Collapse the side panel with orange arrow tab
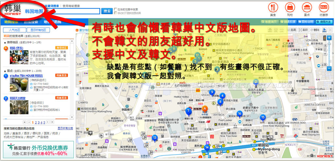The width and height of the screenshot is (335, 161). click(325, 38)
